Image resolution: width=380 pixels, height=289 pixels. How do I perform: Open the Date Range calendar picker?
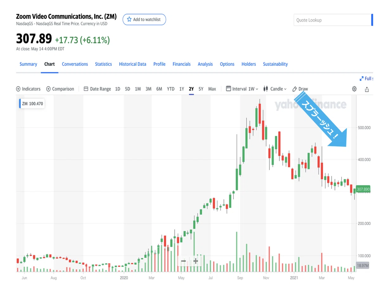(97, 89)
